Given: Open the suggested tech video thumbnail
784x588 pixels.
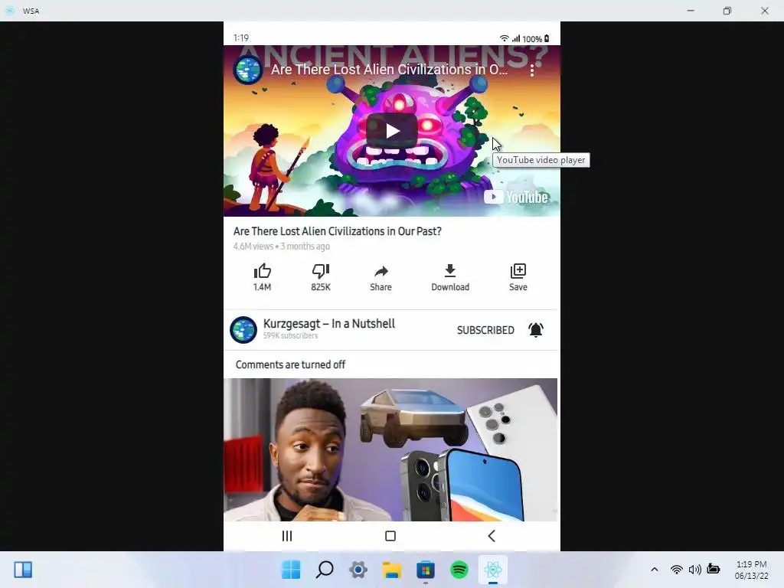Looking at the screenshot, I should point(390,449).
